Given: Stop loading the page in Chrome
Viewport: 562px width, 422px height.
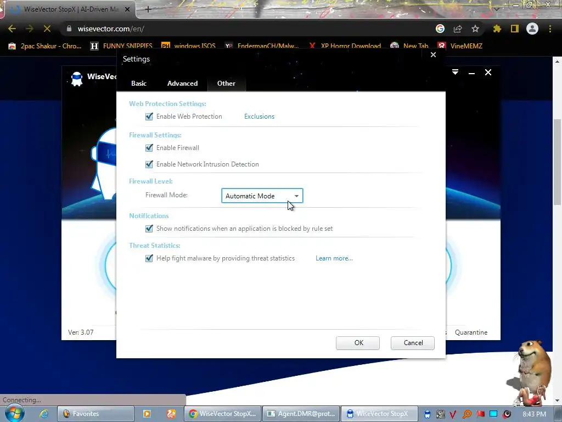Looking at the screenshot, I should click(47, 29).
